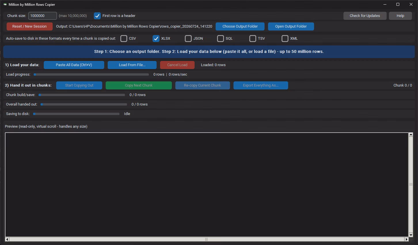Click the 'Loaded: 0 rows' text
Image resolution: width=418 pixels, height=245 pixels.
tap(213, 65)
